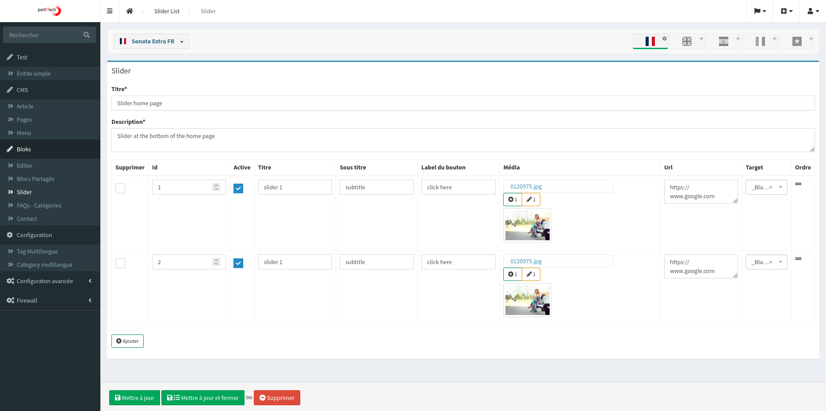Viewport: 826px width, 411px height.
Task: Open the flag language dropdown in the top bar
Action: pyautogui.click(x=760, y=11)
